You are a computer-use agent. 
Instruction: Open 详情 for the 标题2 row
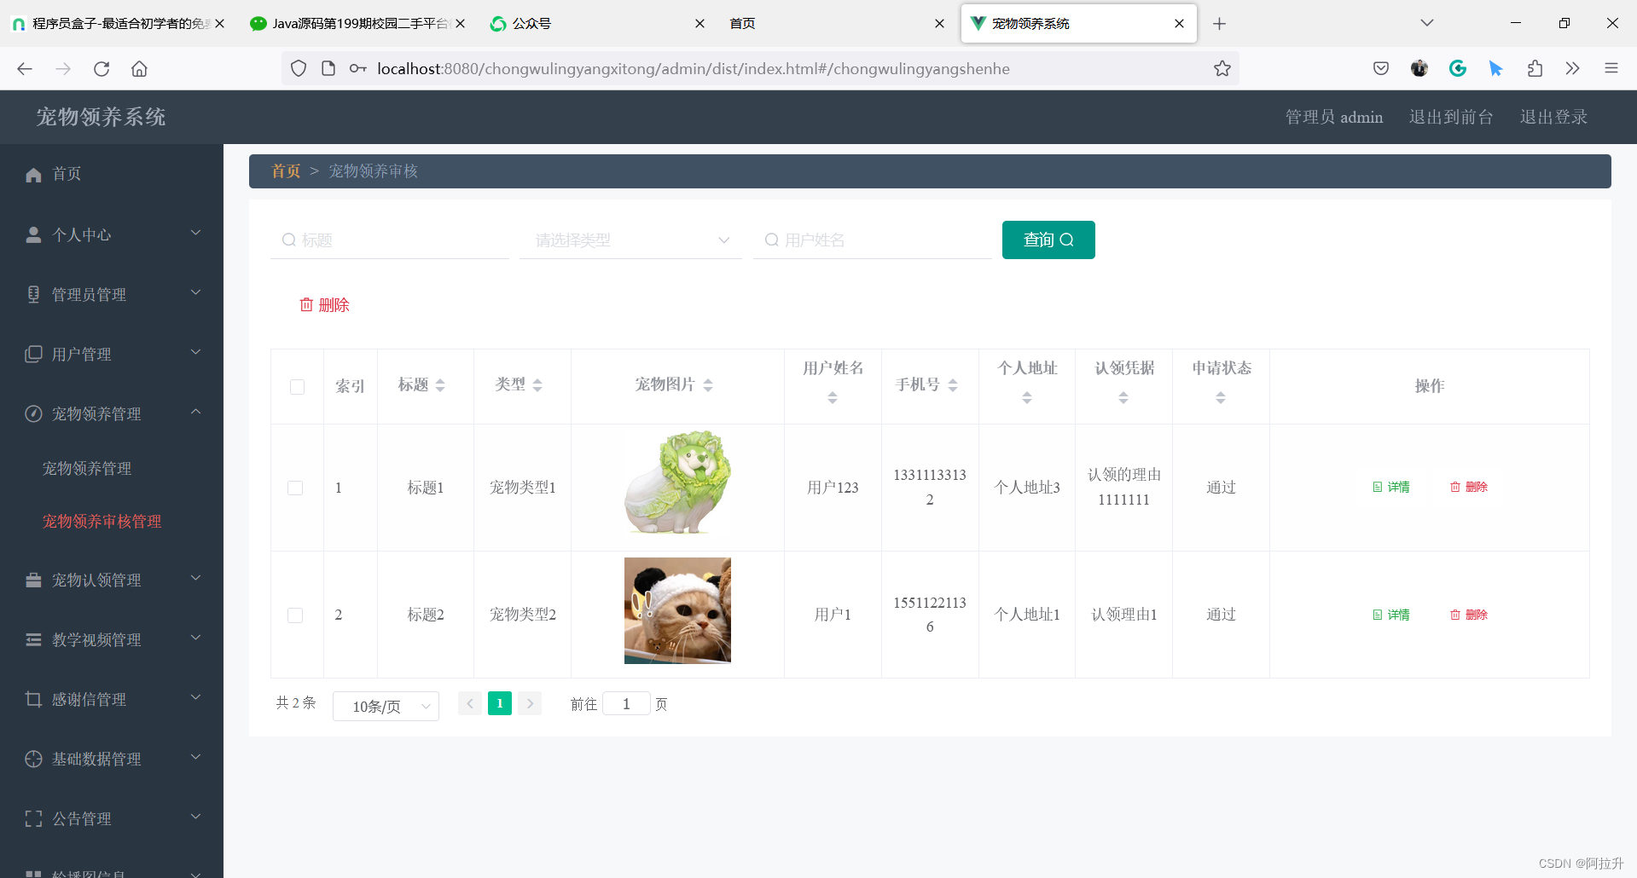click(x=1390, y=615)
